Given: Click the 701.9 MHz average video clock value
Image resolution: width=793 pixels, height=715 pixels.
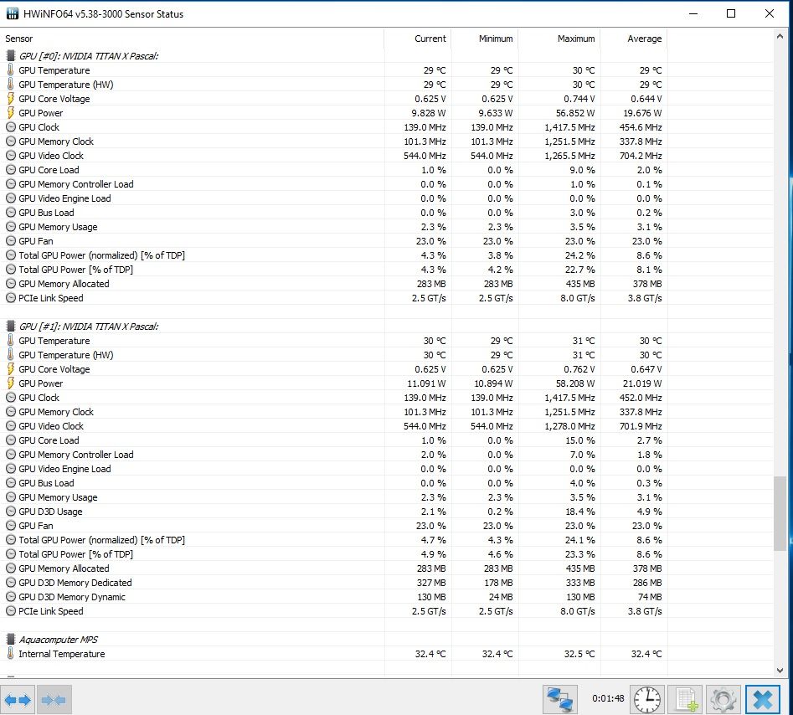Looking at the screenshot, I should [x=641, y=426].
